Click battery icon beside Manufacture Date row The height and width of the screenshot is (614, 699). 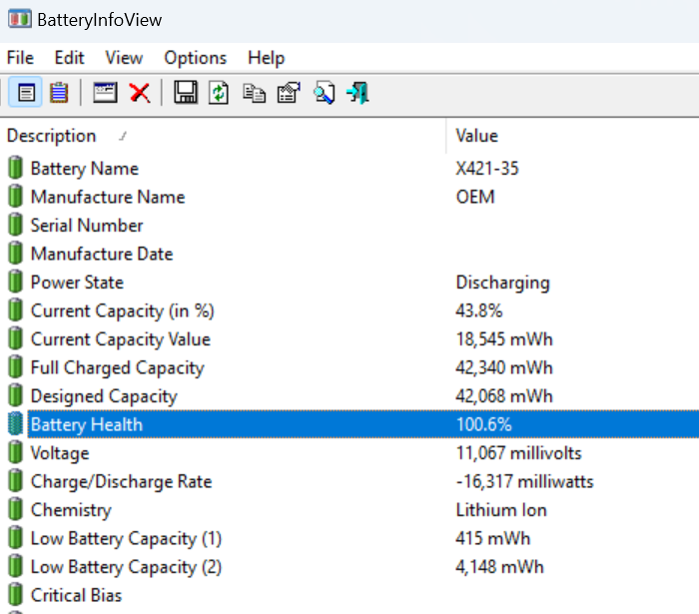tap(16, 254)
